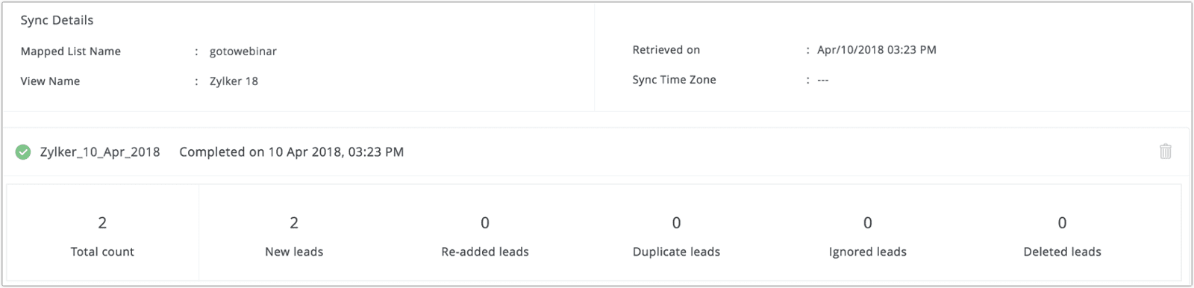Click the Total count value 2
The height and width of the screenshot is (288, 1194).
point(102,222)
